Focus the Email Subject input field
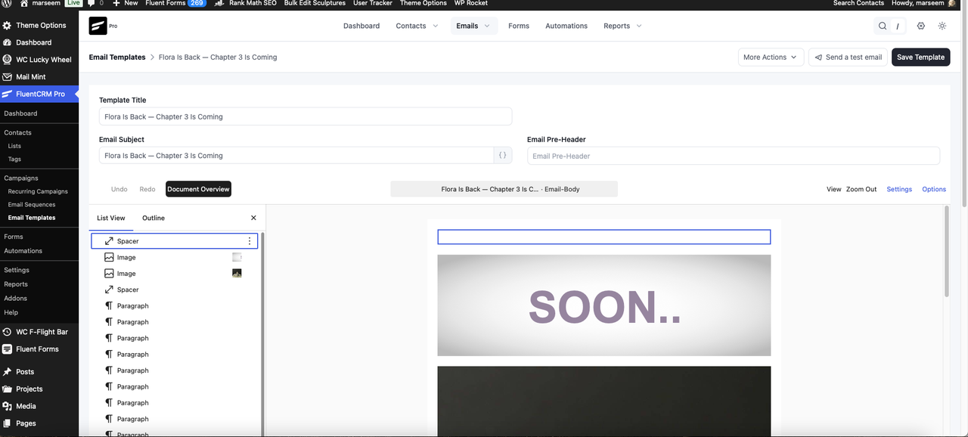Viewport: 968px width, 437px height. pos(296,155)
